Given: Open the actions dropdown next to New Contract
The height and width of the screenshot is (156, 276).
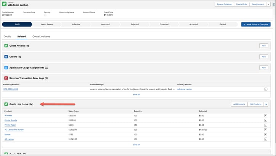Looking at the screenshot, I should (x=268, y=4).
